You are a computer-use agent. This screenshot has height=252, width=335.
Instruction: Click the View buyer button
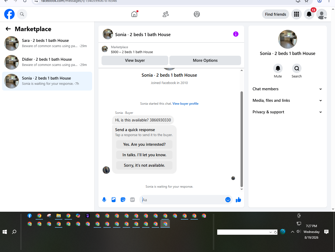(x=135, y=60)
